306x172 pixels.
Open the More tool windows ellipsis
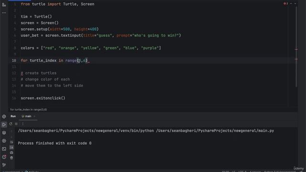pyautogui.click(x=4, y=13)
